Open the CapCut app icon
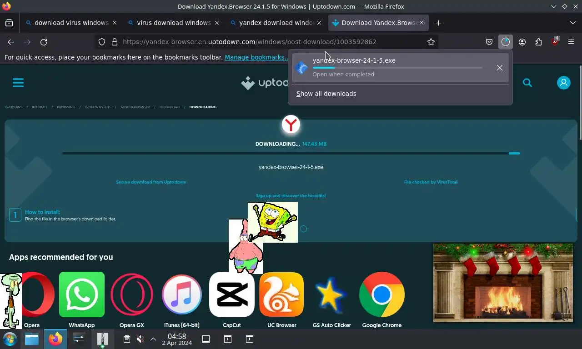This screenshot has height=349, width=582. pos(232,294)
